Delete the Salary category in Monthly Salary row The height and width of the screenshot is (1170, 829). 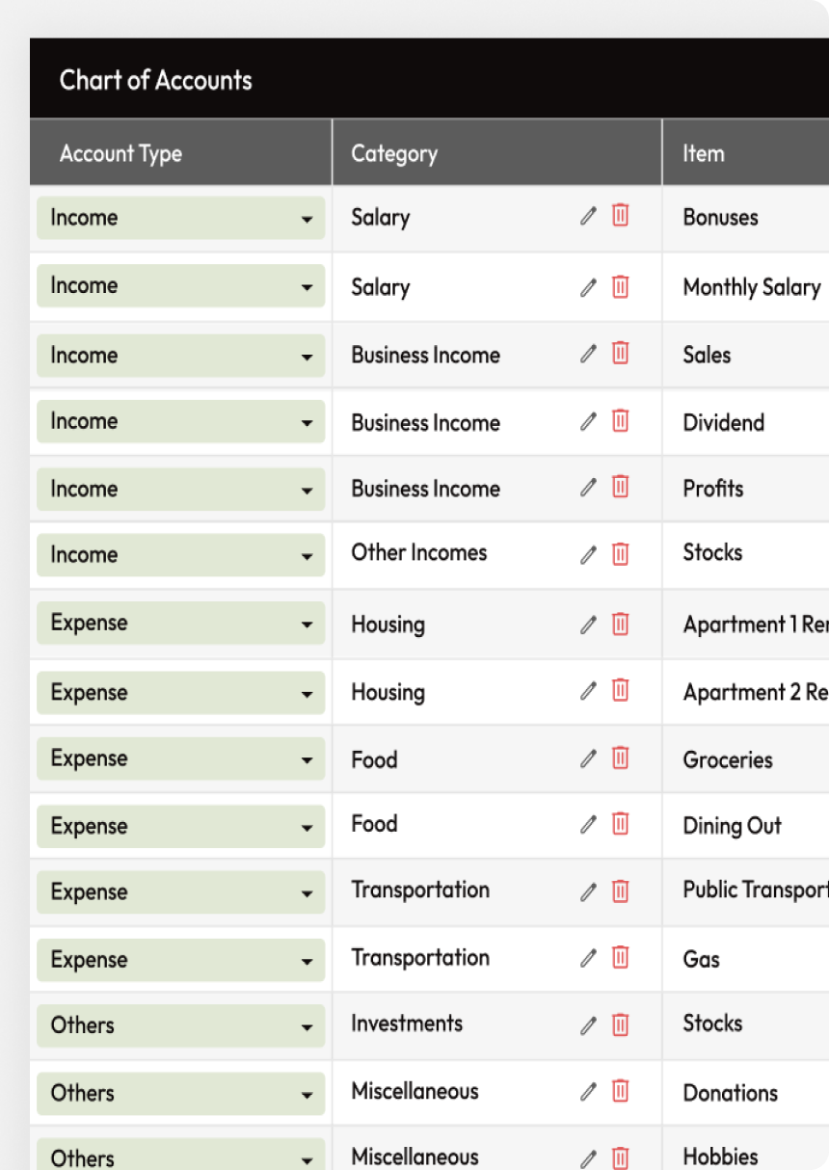[x=621, y=286]
